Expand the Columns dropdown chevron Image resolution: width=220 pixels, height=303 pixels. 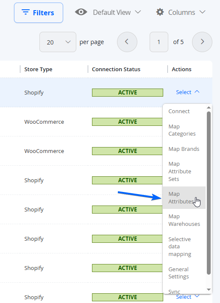(202, 12)
